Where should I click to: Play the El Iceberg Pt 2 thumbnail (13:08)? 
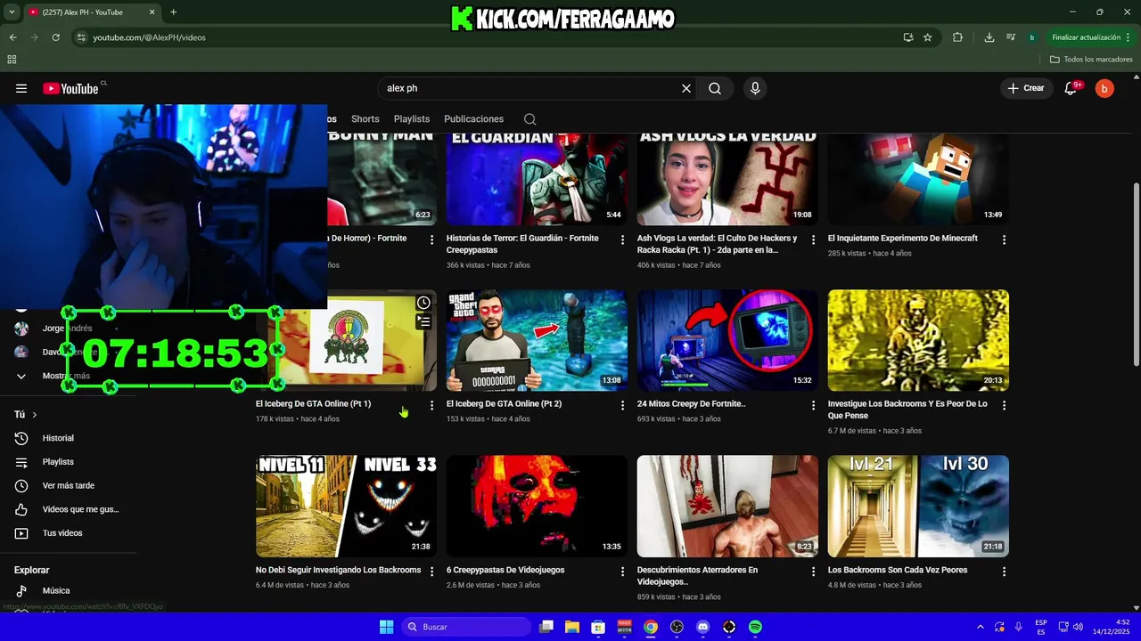(537, 340)
